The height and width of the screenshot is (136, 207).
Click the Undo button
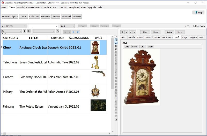(x=180, y=32)
